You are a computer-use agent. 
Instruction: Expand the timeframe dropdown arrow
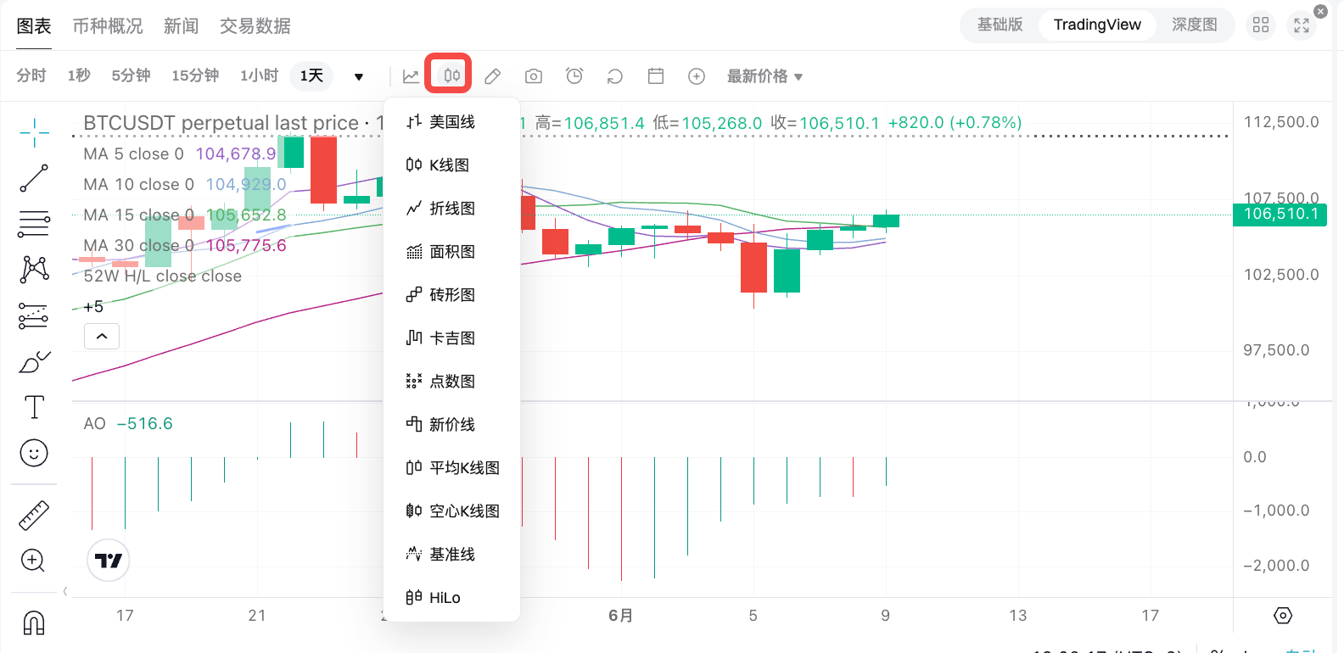point(359,76)
